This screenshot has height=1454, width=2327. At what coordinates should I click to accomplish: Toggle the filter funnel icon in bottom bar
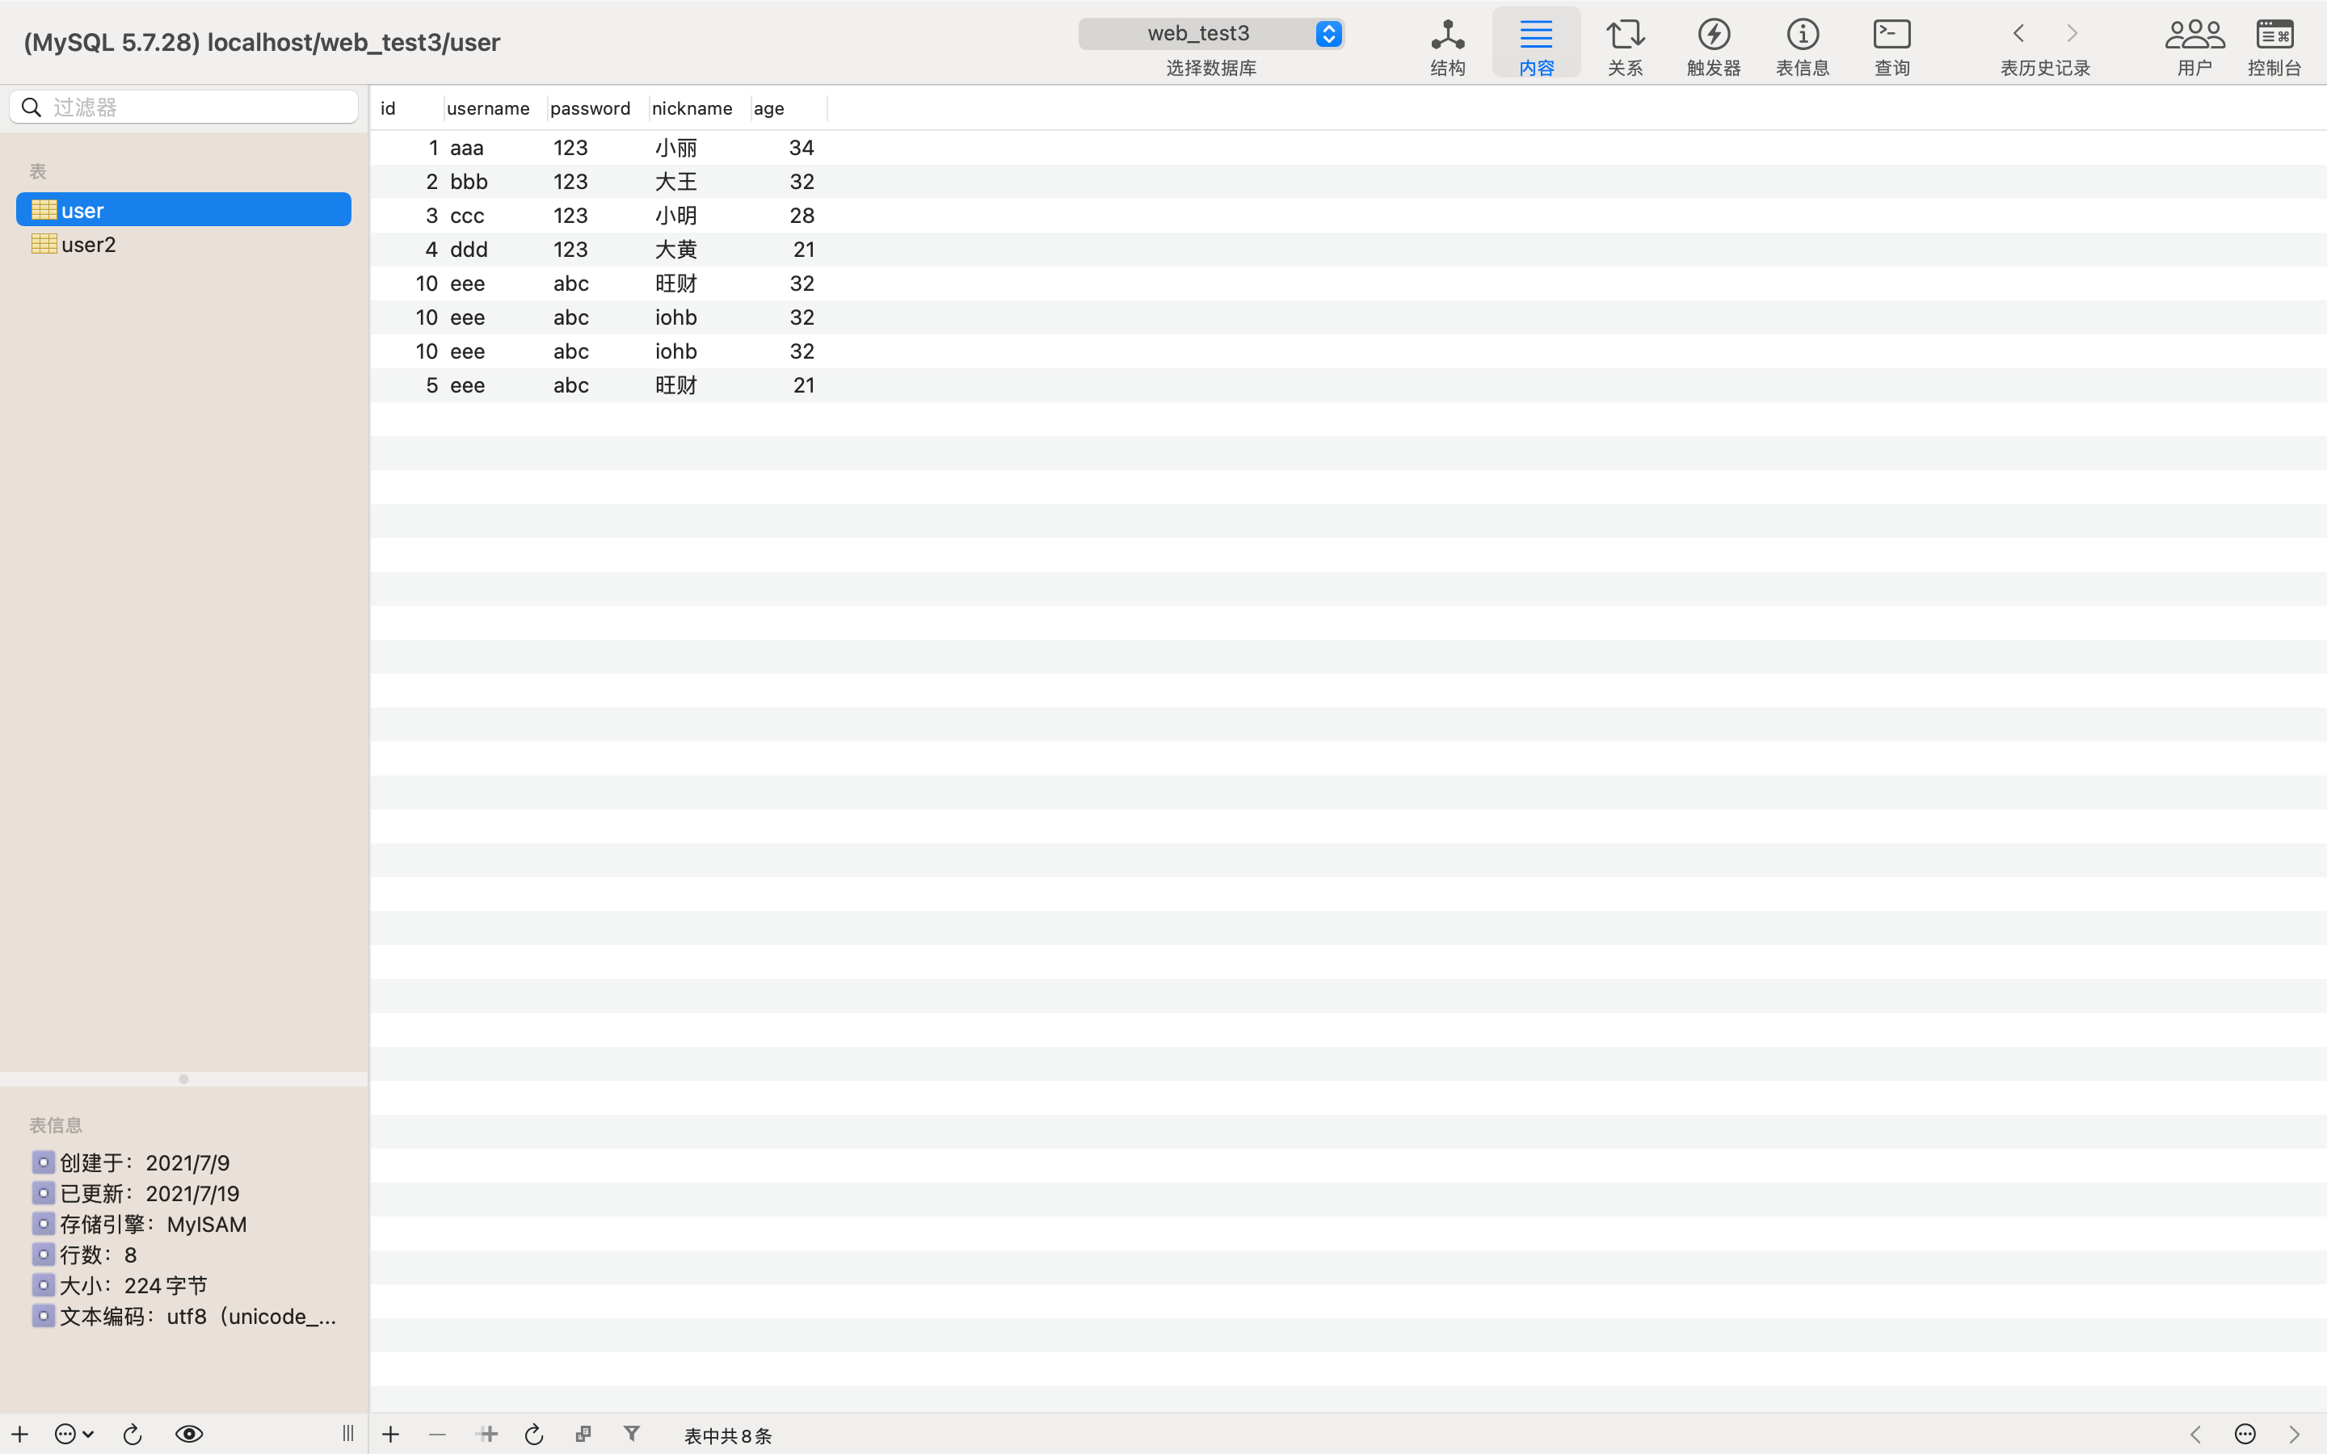[632, 1434]
